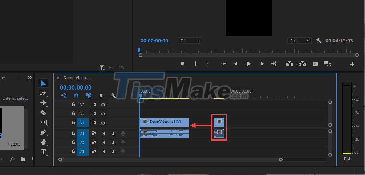365x175 pixels.
Task: Add a marker in the timeline header
Action: pos(101,95)
